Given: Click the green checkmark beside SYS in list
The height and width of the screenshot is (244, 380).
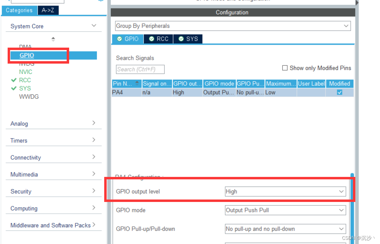Looking at the screenshot, I should tap(14, 88).
